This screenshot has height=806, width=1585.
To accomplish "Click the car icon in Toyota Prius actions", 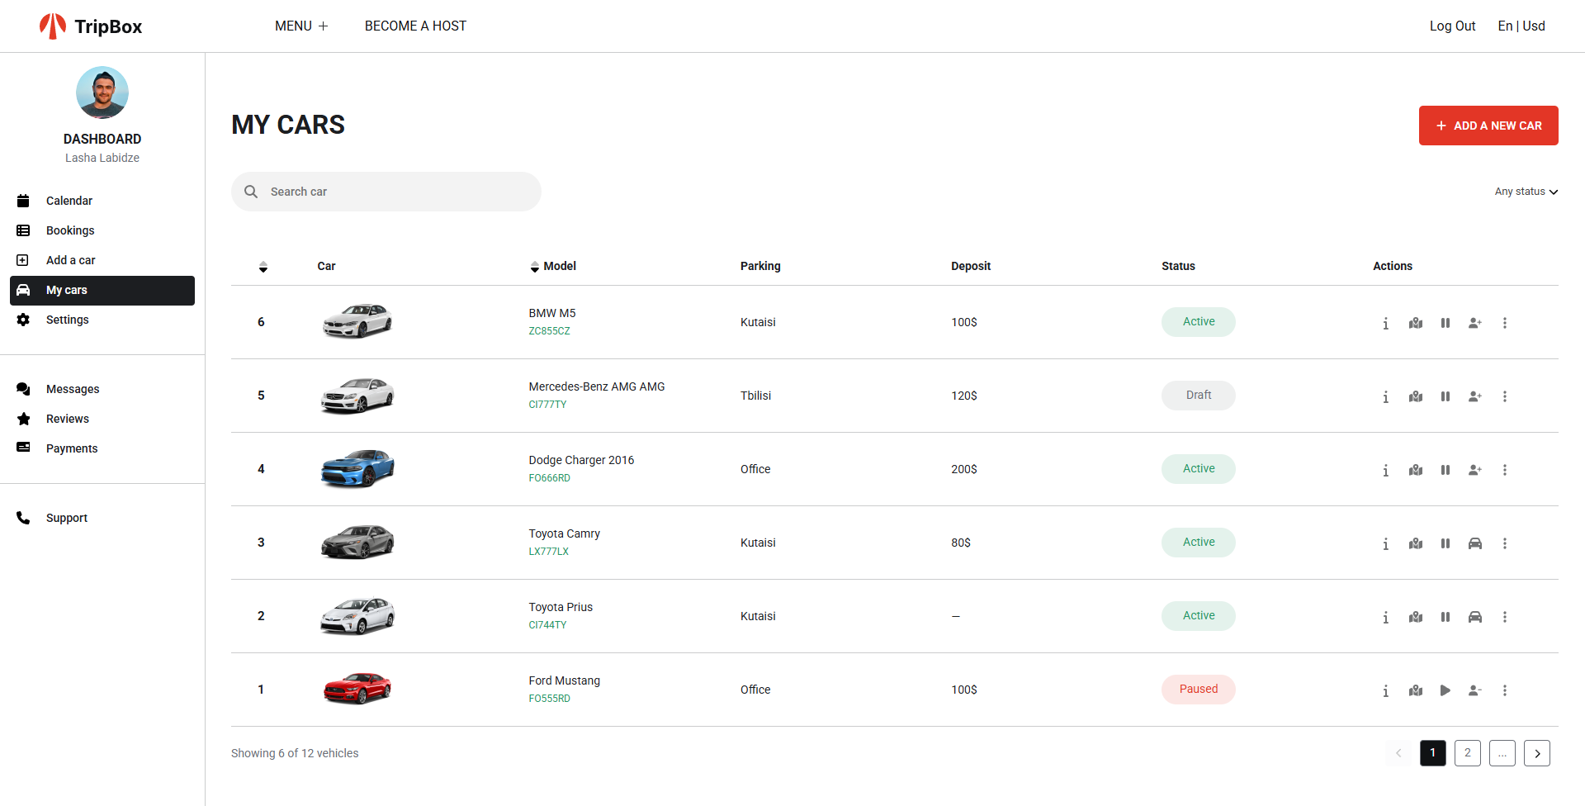I will [x=1475, y=617].
